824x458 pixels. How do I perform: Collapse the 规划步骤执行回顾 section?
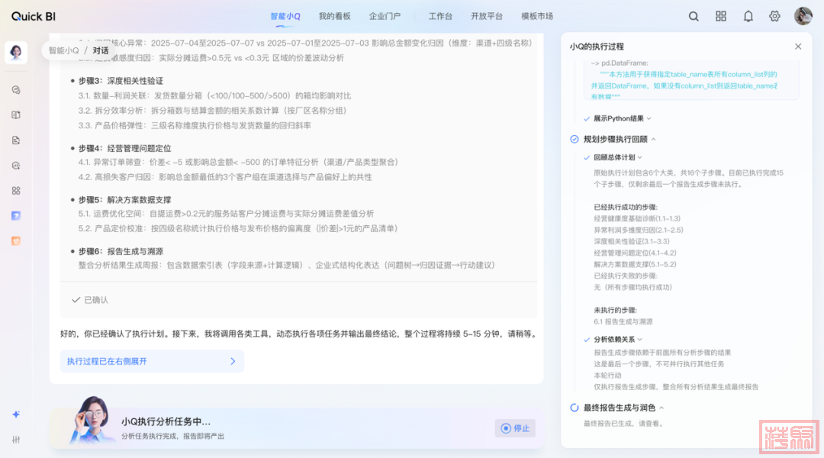pos(654,140)
